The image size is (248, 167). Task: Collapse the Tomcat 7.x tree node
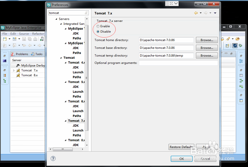[x=65, y=121]
